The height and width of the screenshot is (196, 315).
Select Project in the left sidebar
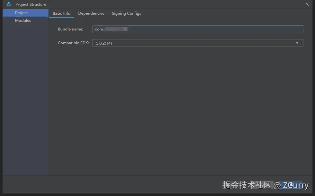click(25, 13)
